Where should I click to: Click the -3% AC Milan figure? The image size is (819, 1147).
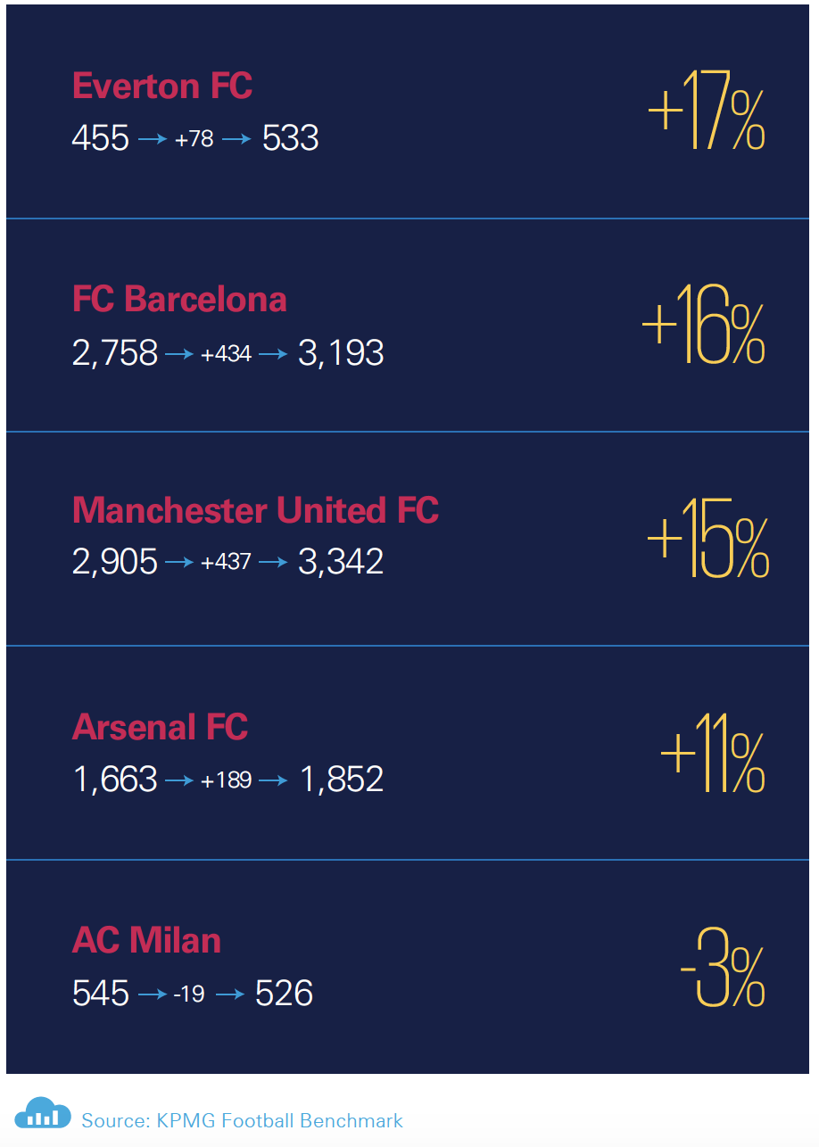(723, 966)
